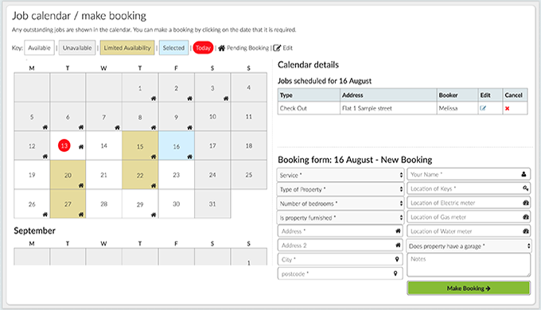This screenshot has width=541, height=310.
Task: Click the house icon on August 2
Action: pos(190,99)
